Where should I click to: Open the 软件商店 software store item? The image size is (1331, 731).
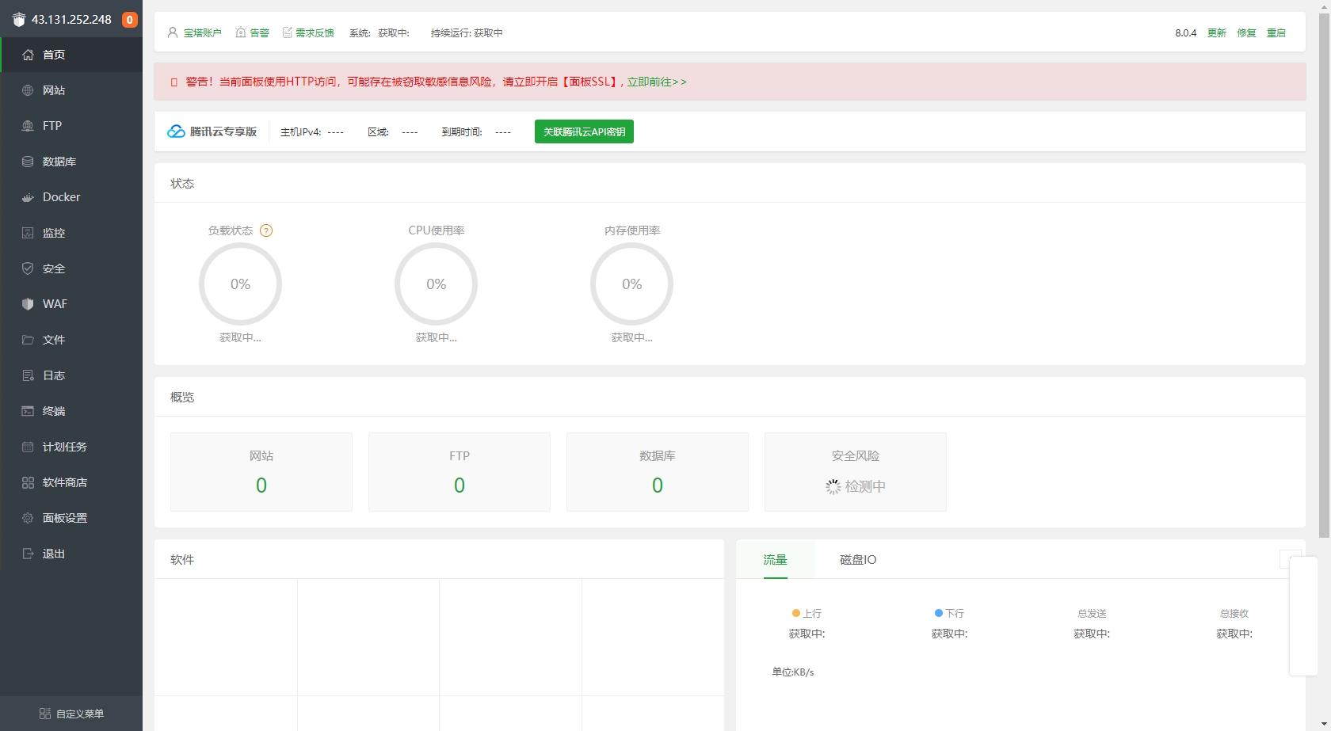71,482
